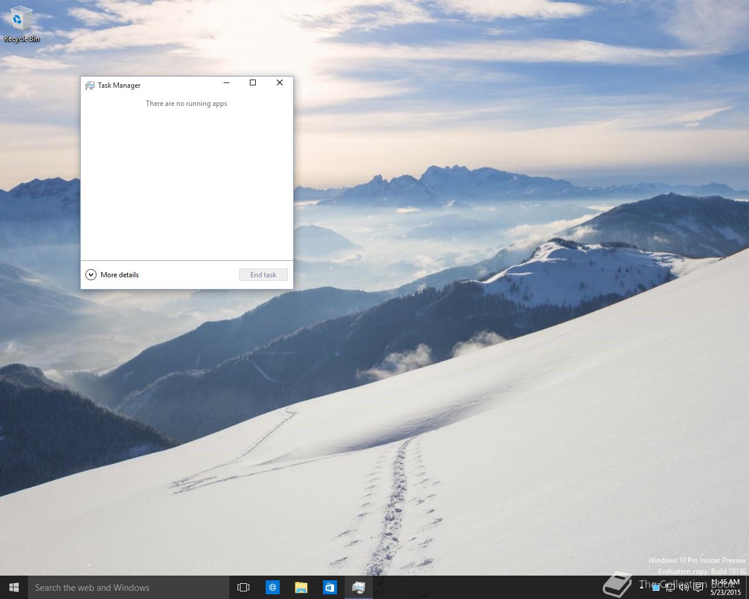749x599 pixels.
Task: Maximize the Task Manager window
Action: 253,82
